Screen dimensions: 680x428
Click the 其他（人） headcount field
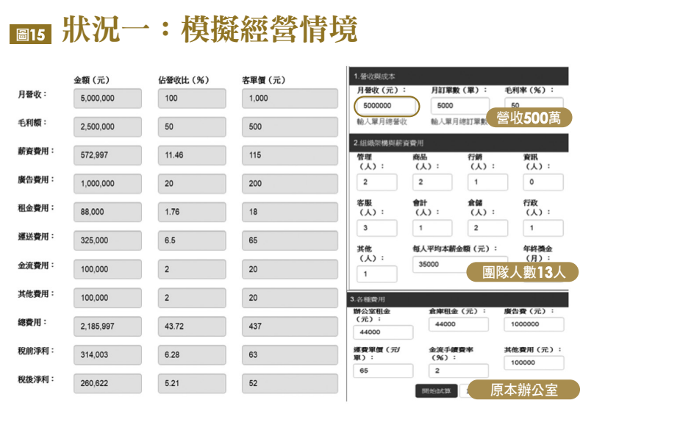coord(376,274)
